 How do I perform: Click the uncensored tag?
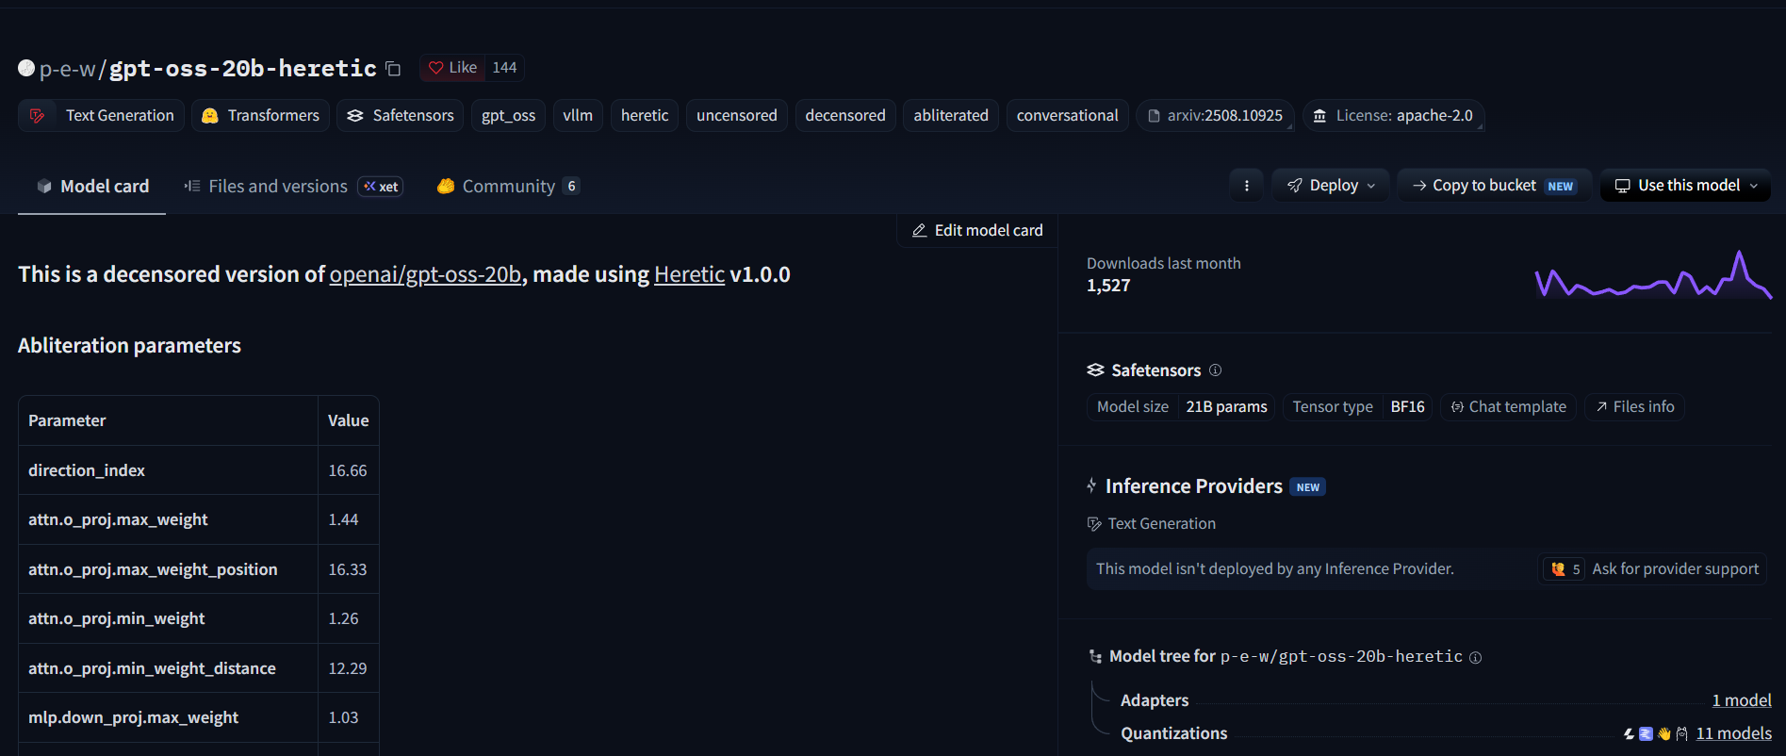[x=737, y=116]
